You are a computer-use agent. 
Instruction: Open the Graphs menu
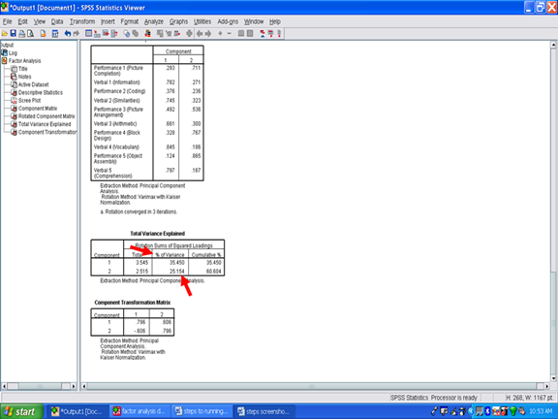[x=178, y=21]
